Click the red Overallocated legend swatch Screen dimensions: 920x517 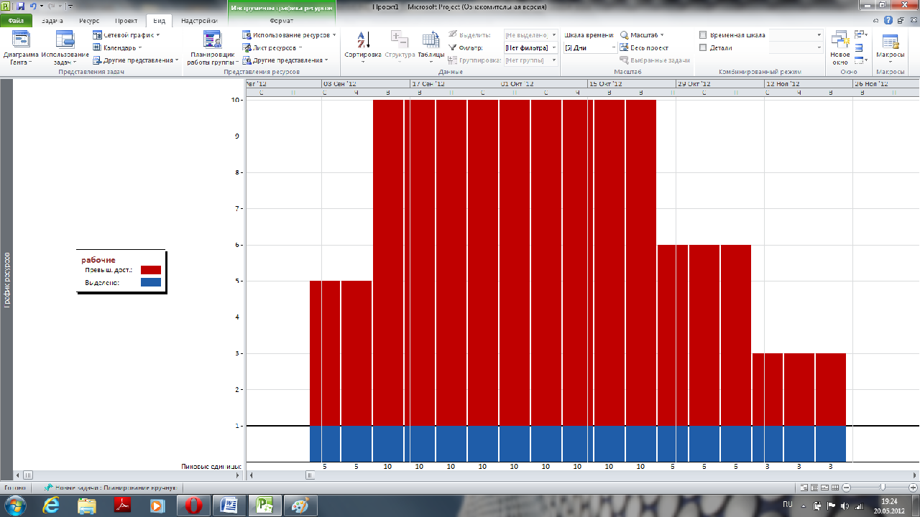click(151, 269)
